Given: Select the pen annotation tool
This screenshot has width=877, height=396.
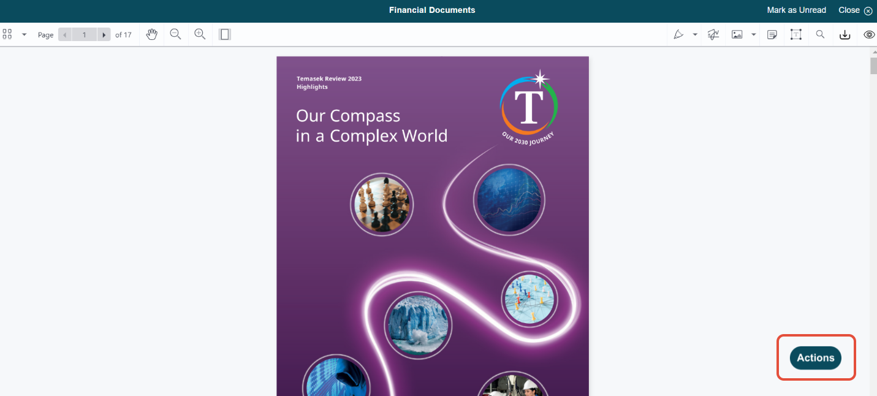Looking at the screenshot, I should (x=678, y=34).
